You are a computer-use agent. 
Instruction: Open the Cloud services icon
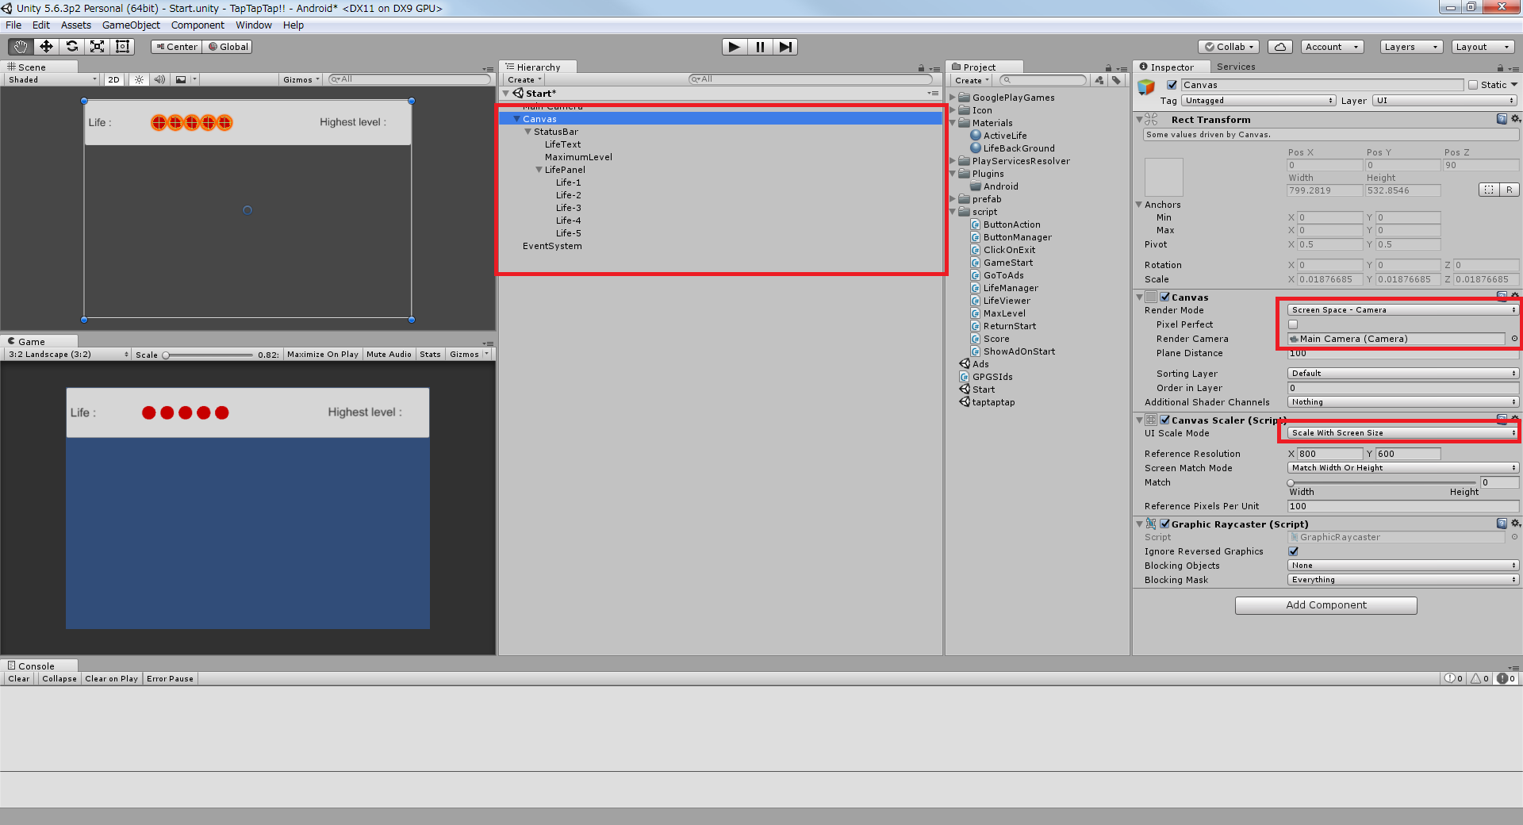[1279, 47]
